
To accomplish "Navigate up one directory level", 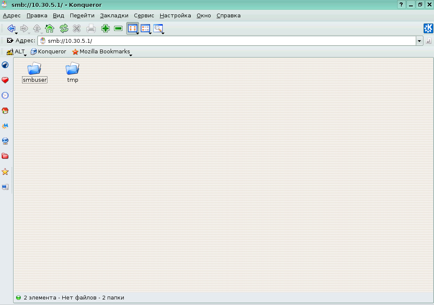I will (x=36, y=28).
